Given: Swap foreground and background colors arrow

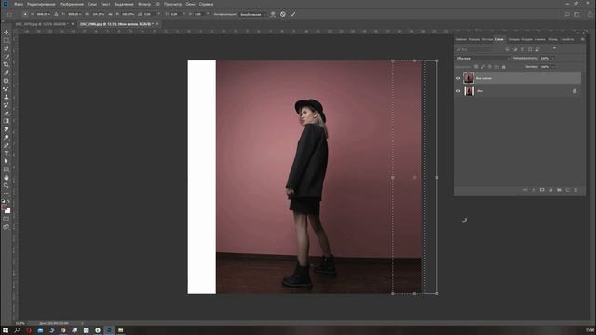Looking at the screenshot, I should (8, 201).
